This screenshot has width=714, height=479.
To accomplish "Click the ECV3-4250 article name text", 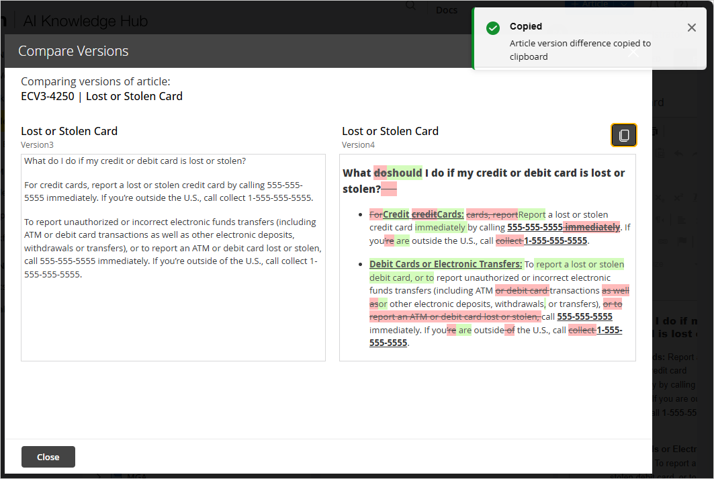I will (x=101, y=96).
